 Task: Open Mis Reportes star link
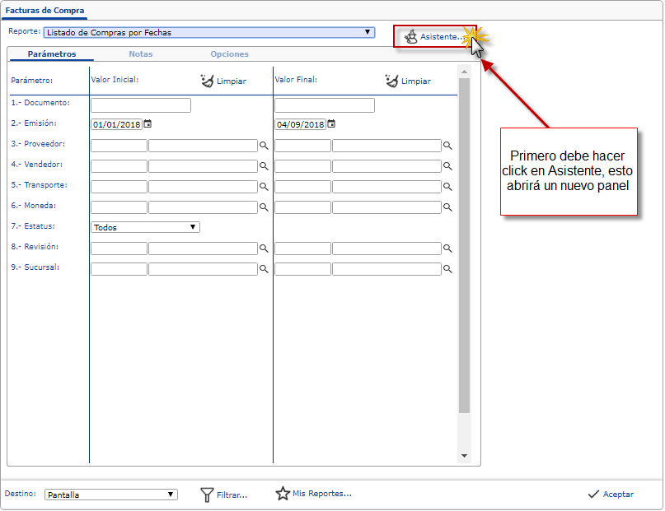click(x=283, y=494)
